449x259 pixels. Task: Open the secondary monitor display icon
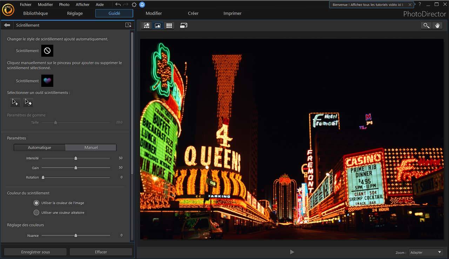[184, 26]
